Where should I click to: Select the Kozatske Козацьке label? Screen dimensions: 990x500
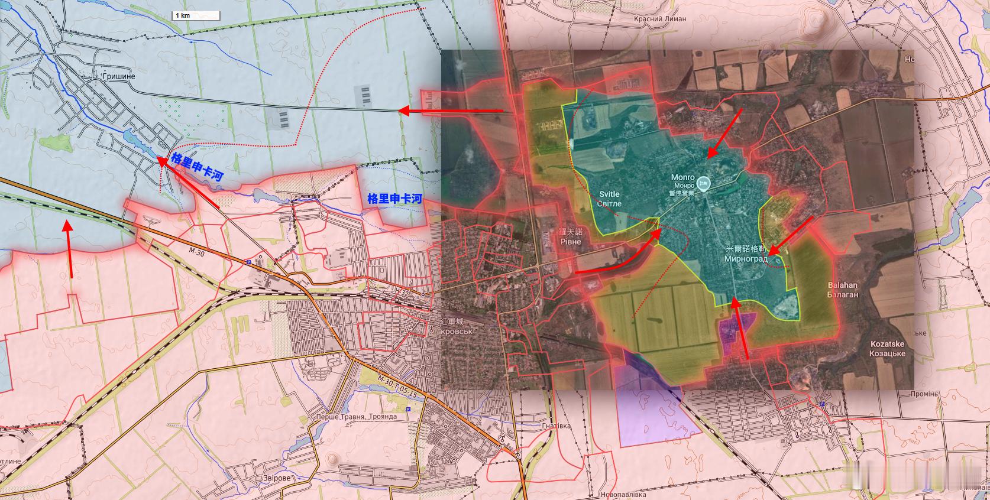click(x=888, y=349)
